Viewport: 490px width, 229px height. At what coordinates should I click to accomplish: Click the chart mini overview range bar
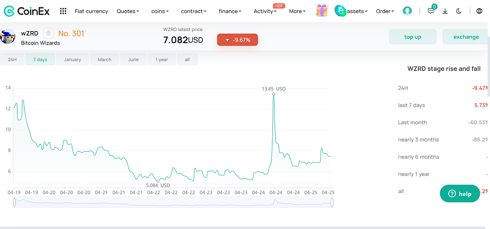click(173, 202)
